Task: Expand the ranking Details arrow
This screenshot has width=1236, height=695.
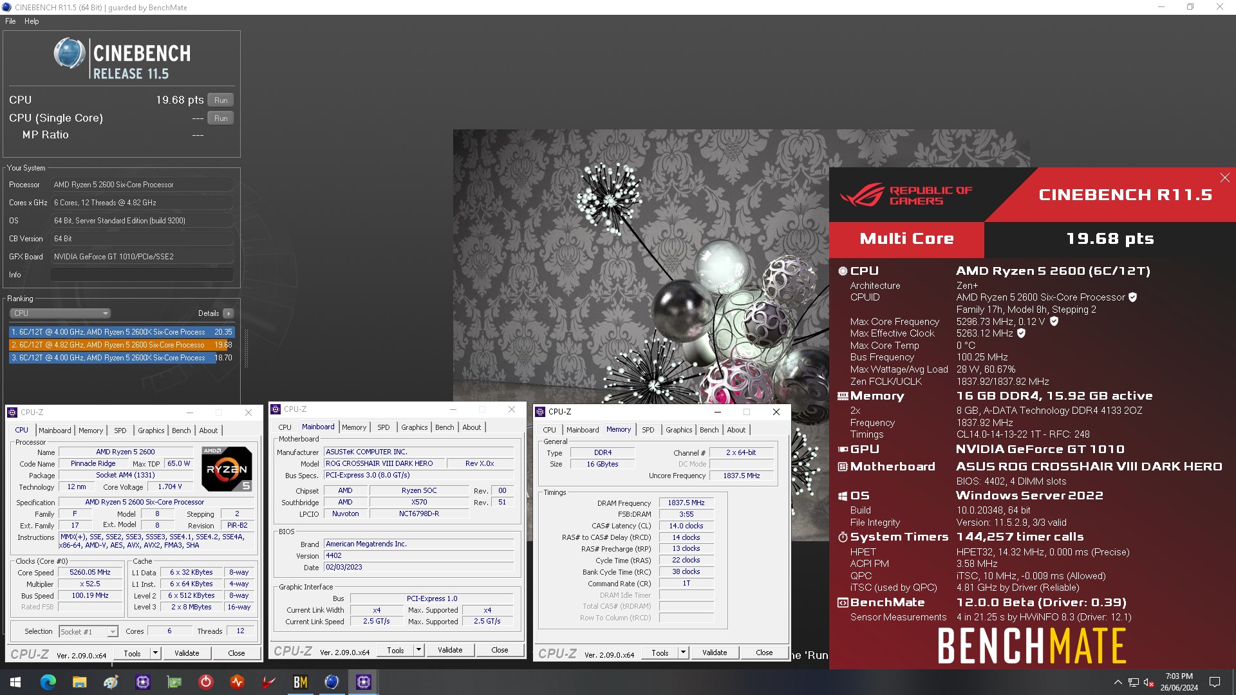Action: (x=229, y=313)
